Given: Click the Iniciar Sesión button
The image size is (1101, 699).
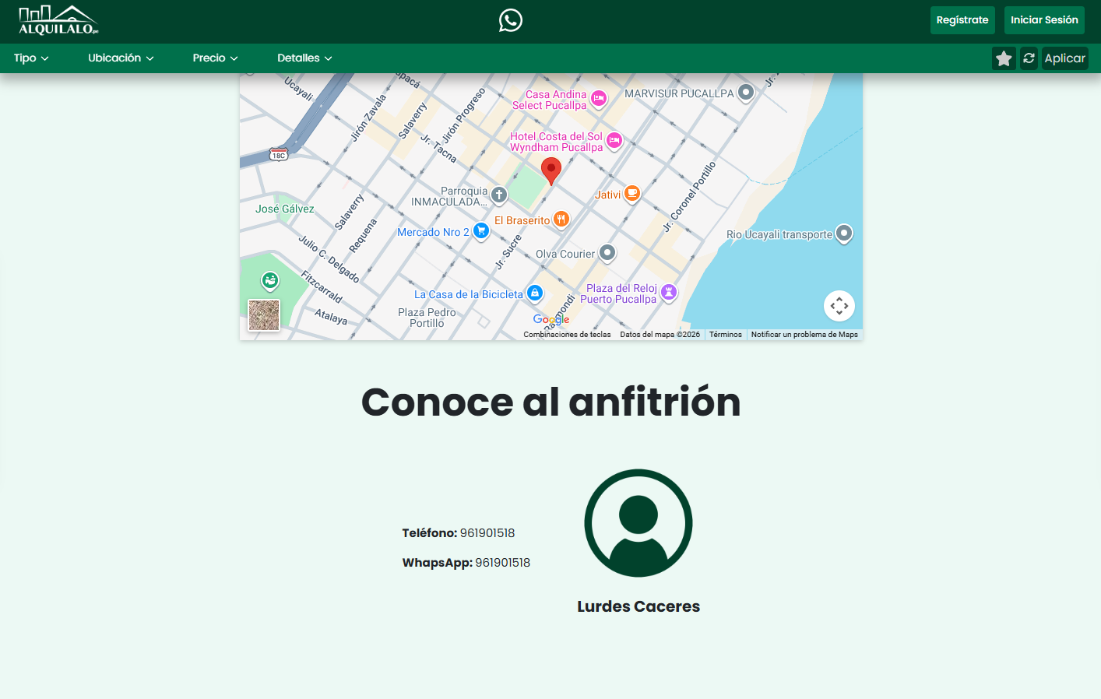Looking at the screenshot, I should pos(1044,20).
